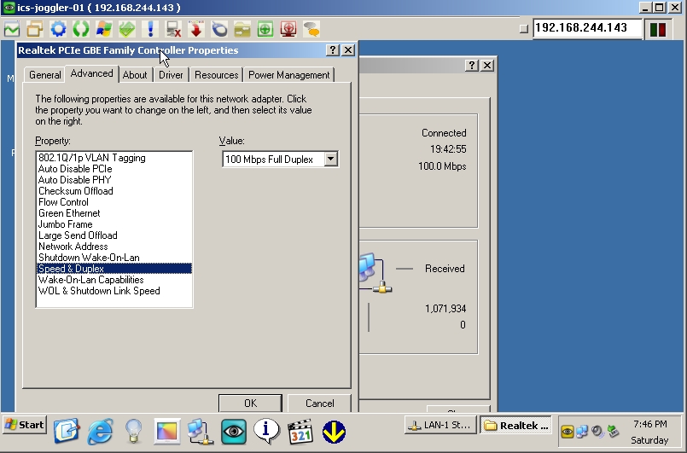Select Wake-On-Lan Capabilities property
Image resolution: width=687 pixels, height=453 pixels.
click(114, 280)
